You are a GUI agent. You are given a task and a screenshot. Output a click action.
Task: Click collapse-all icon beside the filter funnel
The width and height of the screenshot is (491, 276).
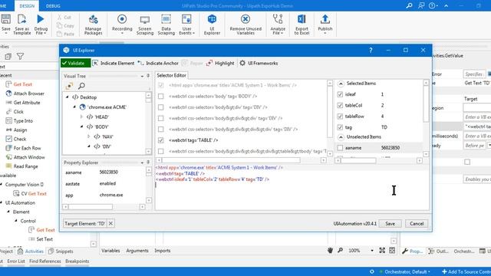[x=8, y=56]
